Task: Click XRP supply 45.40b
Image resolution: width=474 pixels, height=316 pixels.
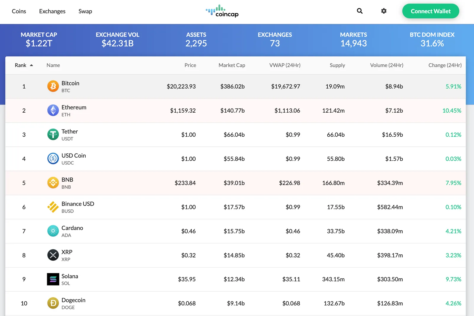Action: coord(336,256)
